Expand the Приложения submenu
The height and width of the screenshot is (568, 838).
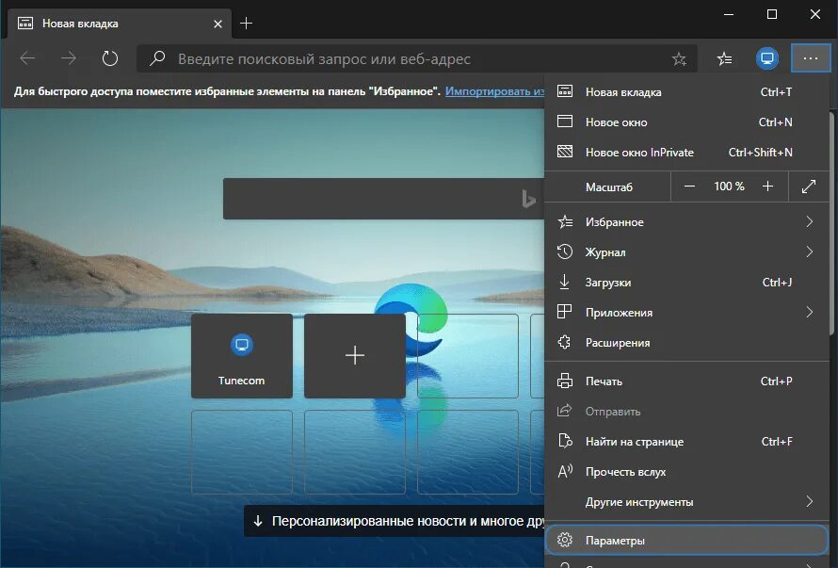(686, 313)
